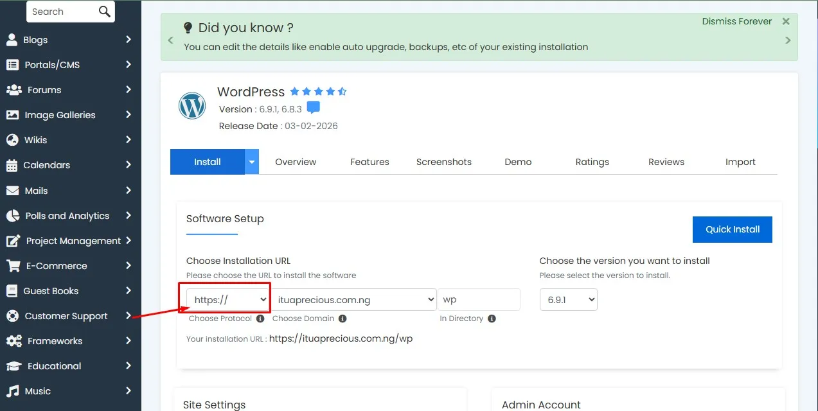The image size is (818, 411).
Task: Click the search magnifier icon
Action: tap(104, 12)
